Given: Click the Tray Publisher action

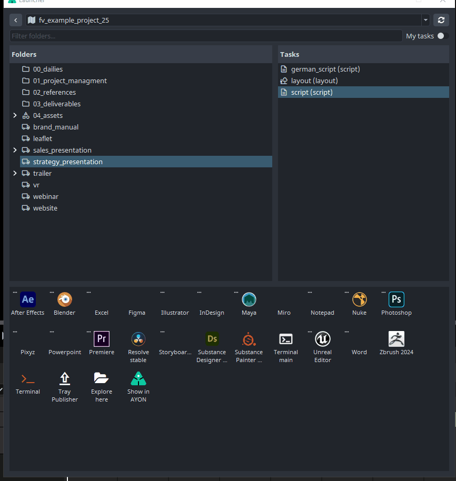Looking at the screenshot, I should (65, 379).
